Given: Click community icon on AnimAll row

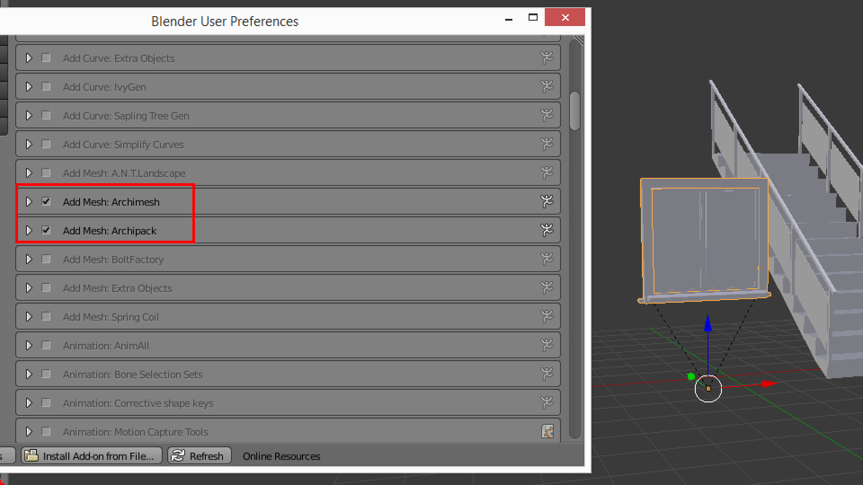Looking at the screenshot, I should coord(547,345).
